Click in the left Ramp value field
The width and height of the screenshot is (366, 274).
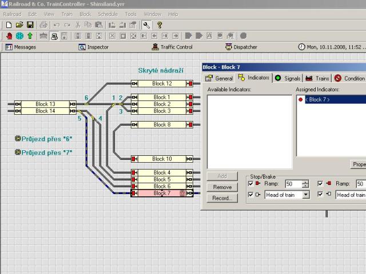[x=293, y=184]
